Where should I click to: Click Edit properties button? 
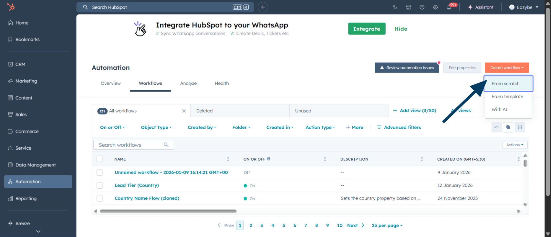click(462, 68)
